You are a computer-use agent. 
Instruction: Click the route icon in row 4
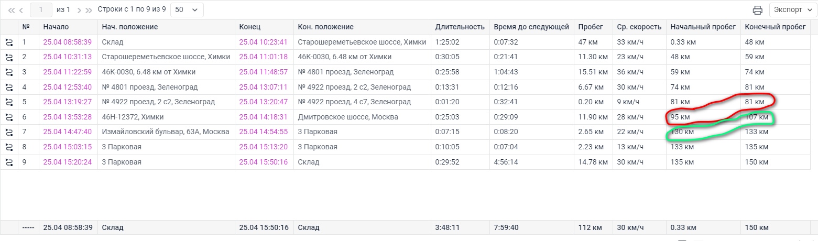(x=9, y=87)
